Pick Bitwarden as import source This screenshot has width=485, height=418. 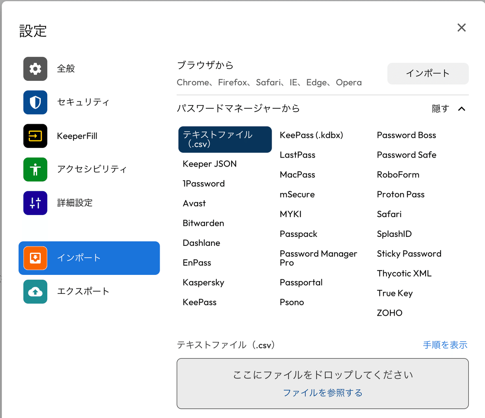(203, 223)
